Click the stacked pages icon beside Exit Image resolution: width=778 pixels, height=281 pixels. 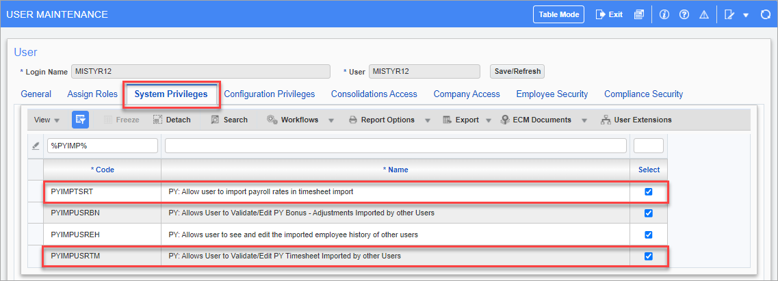[638, 14]
